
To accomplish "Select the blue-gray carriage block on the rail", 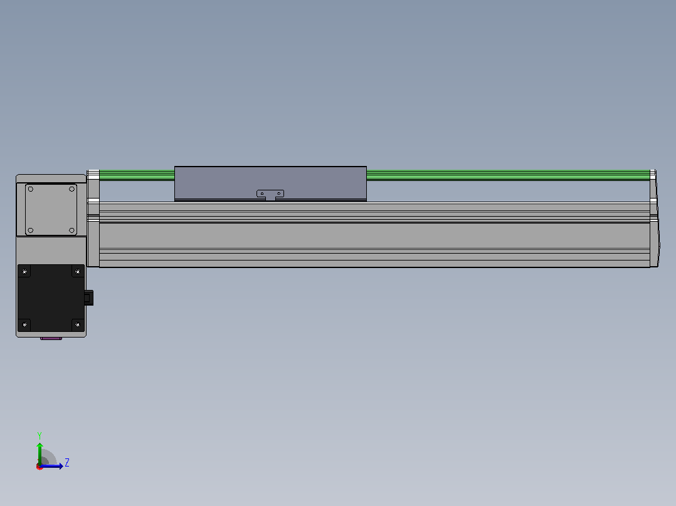I will [x=270, y=183].
